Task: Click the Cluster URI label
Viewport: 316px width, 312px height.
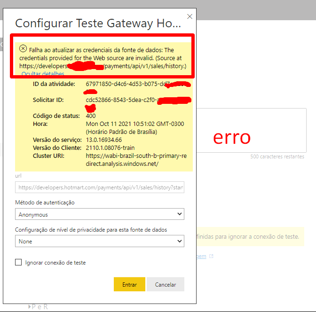Action: 48,156
